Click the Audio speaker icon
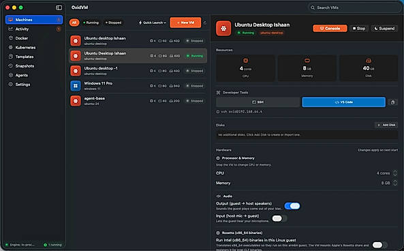This screenshot has height=251, width=404. (219, 196)
